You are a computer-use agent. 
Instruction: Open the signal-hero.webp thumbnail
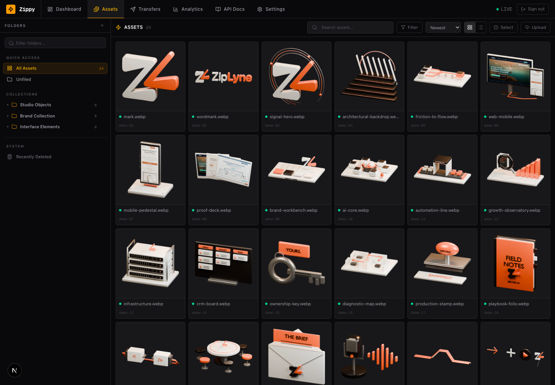tap(296, 76)
